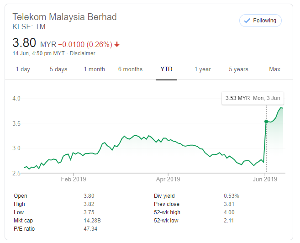Click the Apr 2019 axis label
The width and height of the screenshot is (300, 243).
coord(168,179)
